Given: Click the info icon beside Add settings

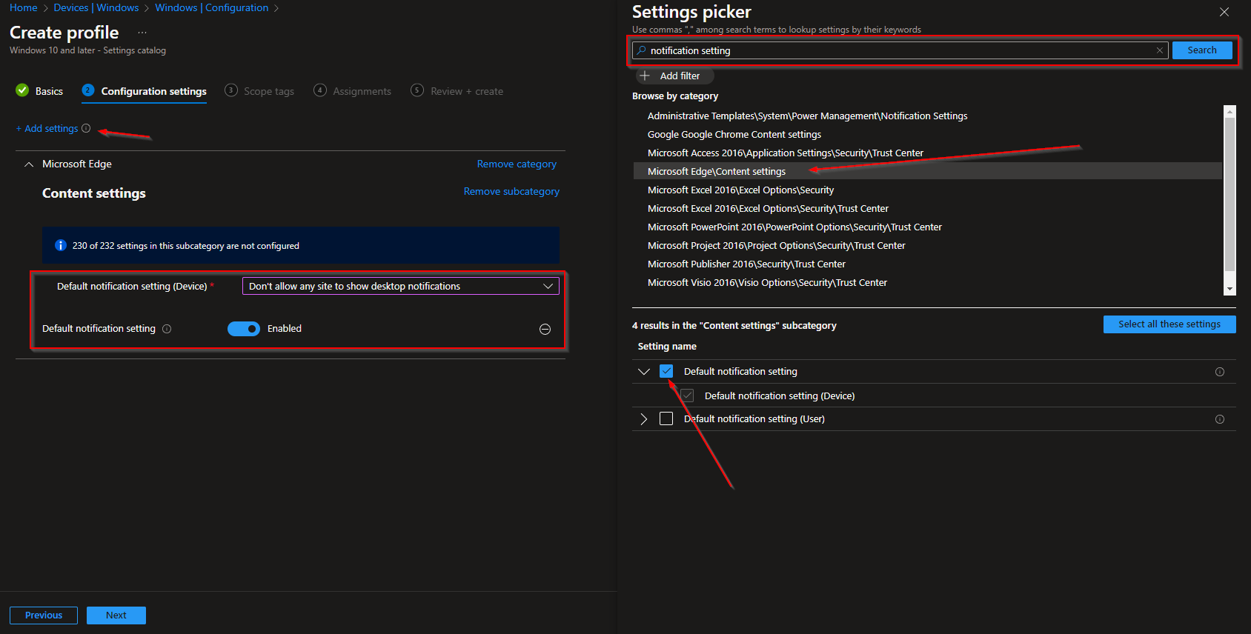Looking at the screenshot, I should click(x=86, y=128).
